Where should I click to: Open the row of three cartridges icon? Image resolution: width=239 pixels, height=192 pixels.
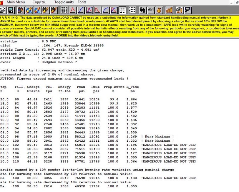(x=169, y=10)
